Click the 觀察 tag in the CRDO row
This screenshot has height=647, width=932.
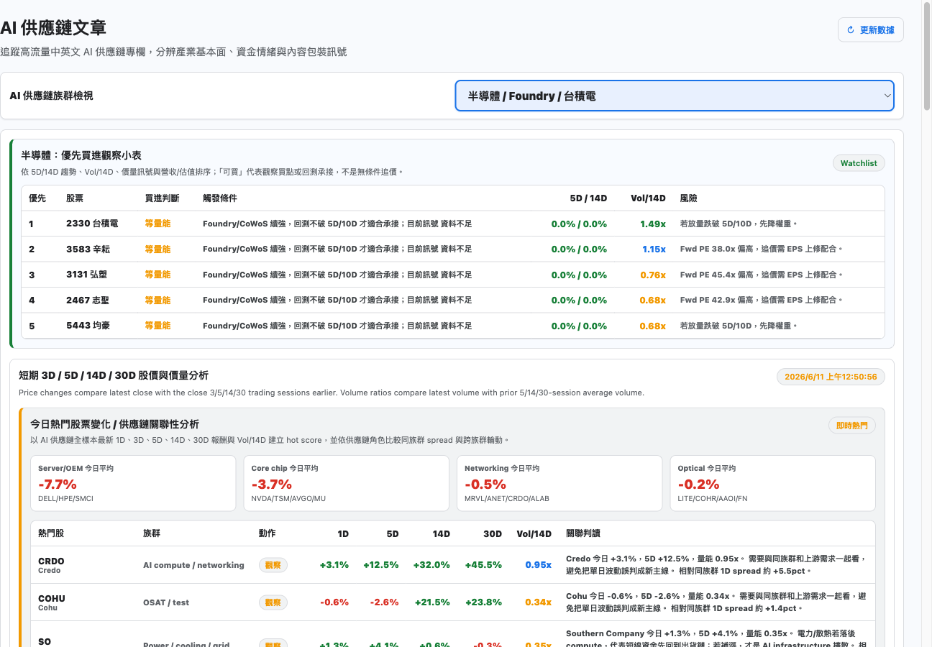pos(273,565)
